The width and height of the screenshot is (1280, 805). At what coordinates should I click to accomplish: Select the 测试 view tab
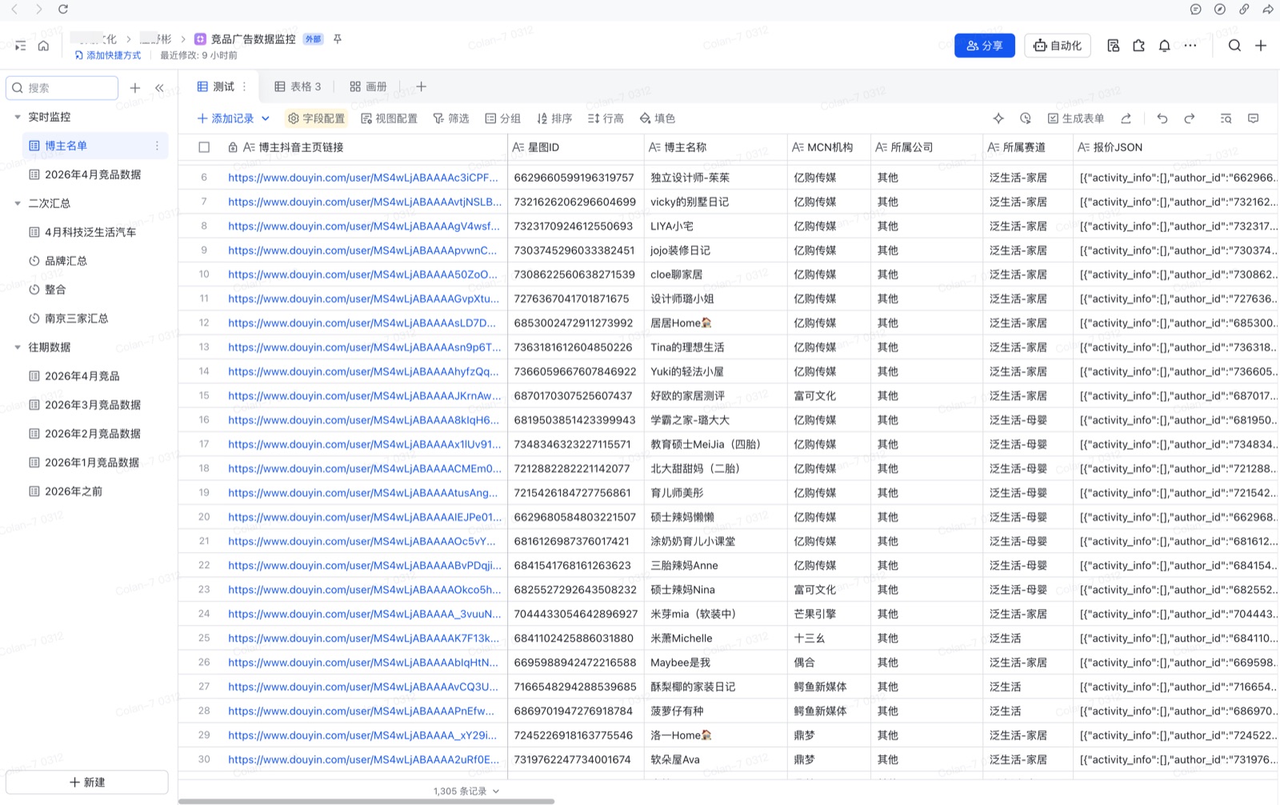[x=216, y=86]
